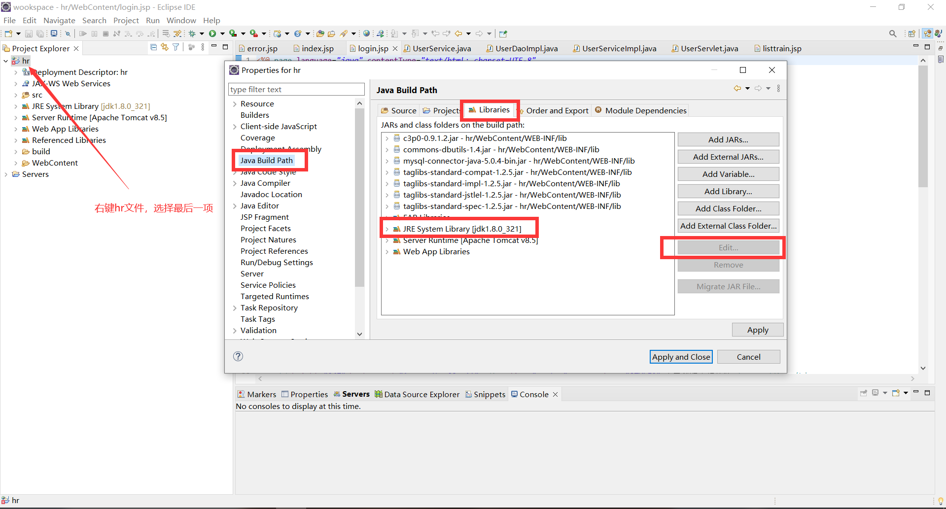Expand the Java Editor category
Viewport: 946px width, 509px height.
click(235, 206)
